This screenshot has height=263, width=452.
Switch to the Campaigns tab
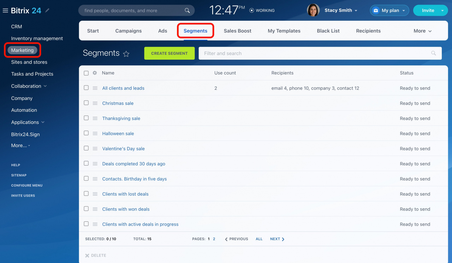pos(129,31)
